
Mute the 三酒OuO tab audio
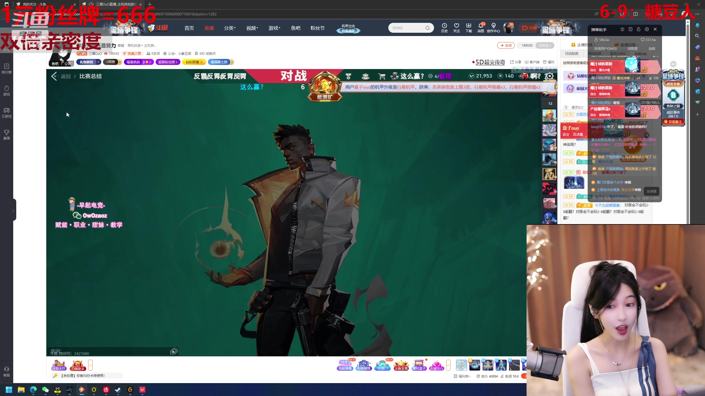pyautogui.click(x=91, y=4)
